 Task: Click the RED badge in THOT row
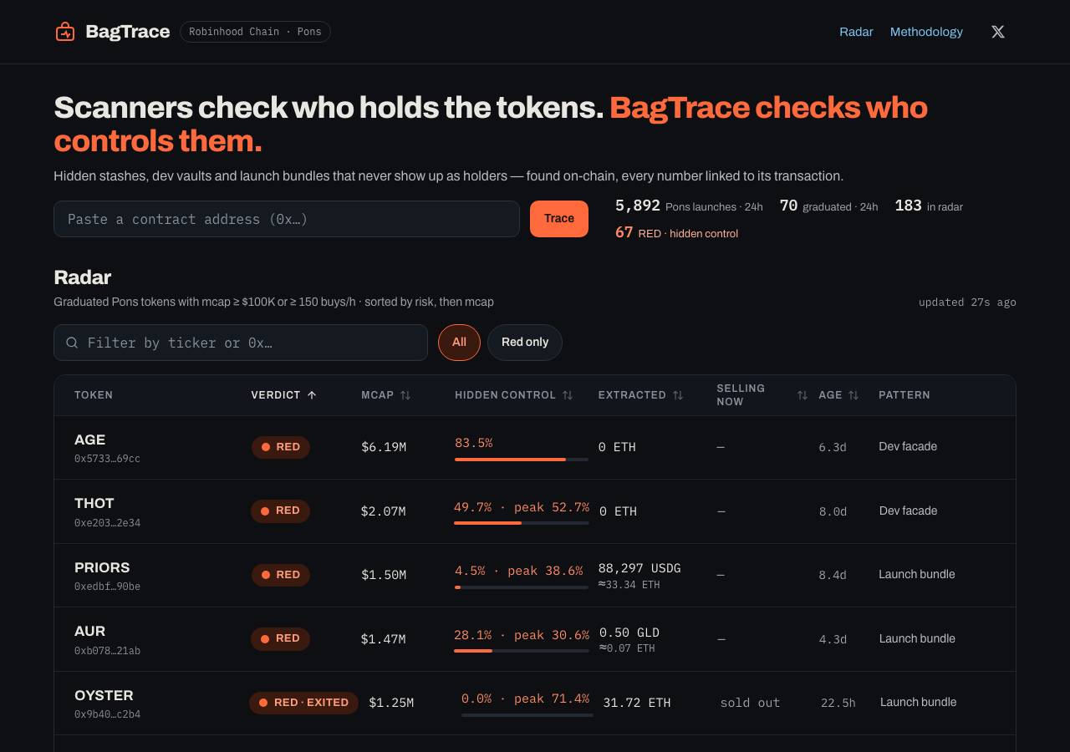coord(280,511)
